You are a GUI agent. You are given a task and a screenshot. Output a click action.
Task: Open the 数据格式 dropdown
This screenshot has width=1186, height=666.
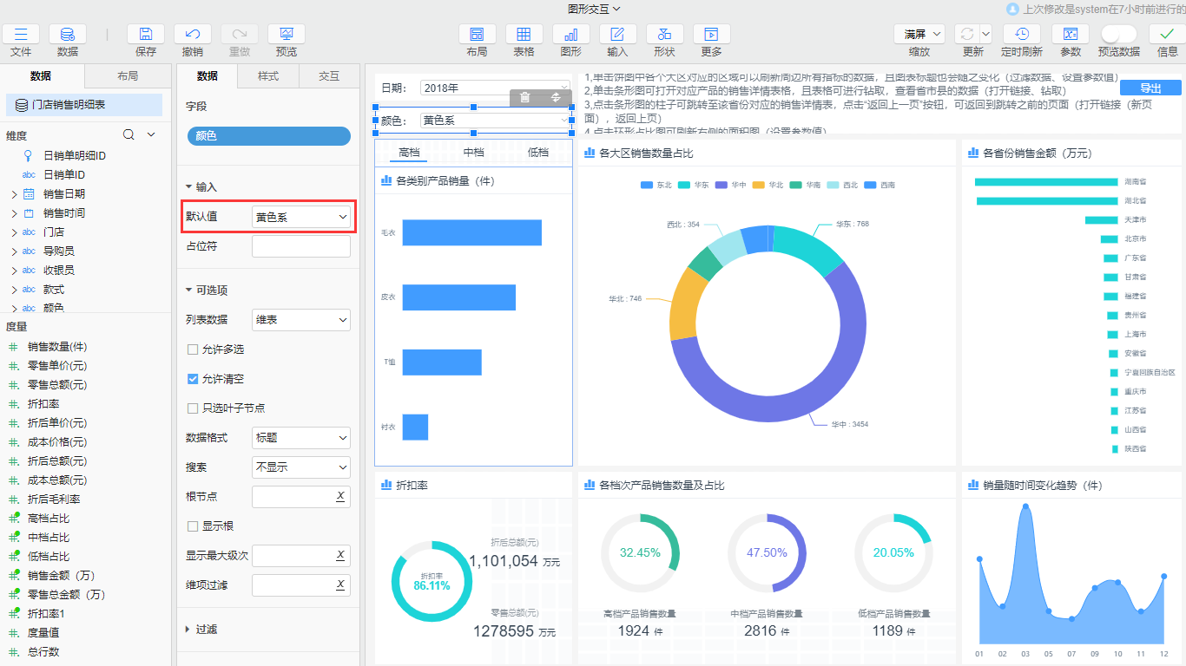click(301, 438)
